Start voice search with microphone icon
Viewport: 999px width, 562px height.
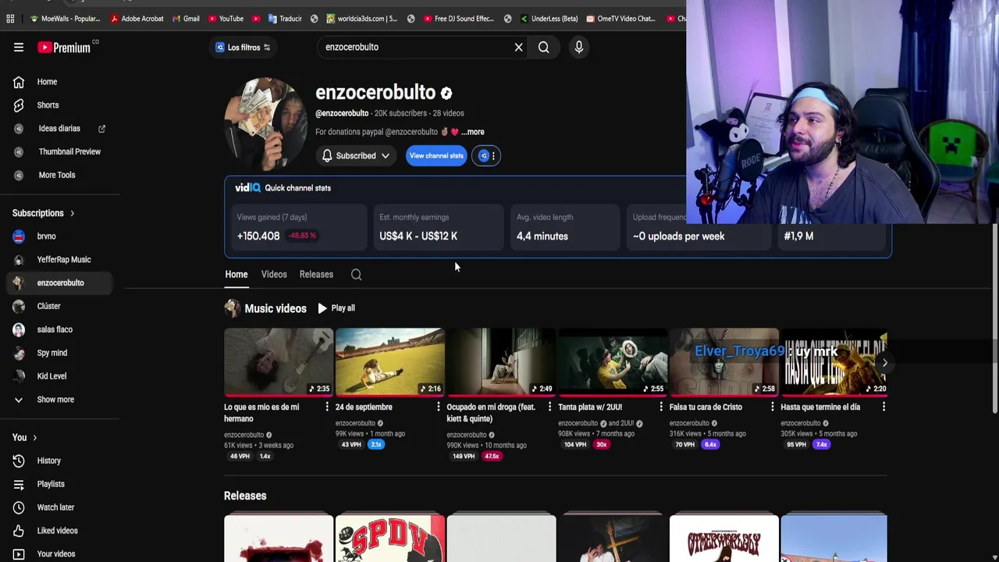pos(578,47)
